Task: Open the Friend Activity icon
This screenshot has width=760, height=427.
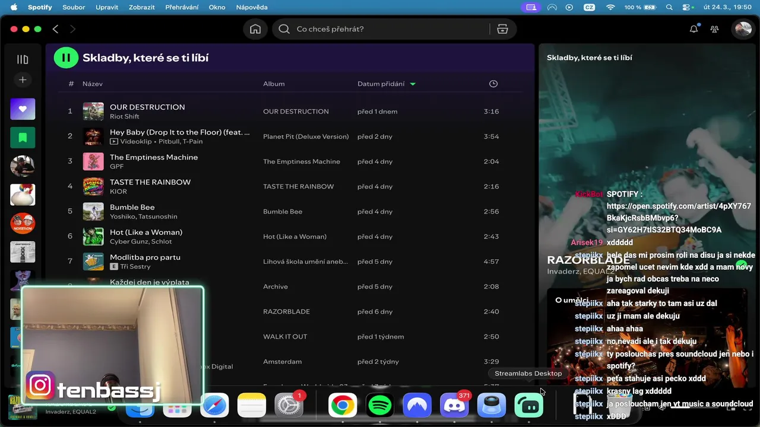Action: 715,29
